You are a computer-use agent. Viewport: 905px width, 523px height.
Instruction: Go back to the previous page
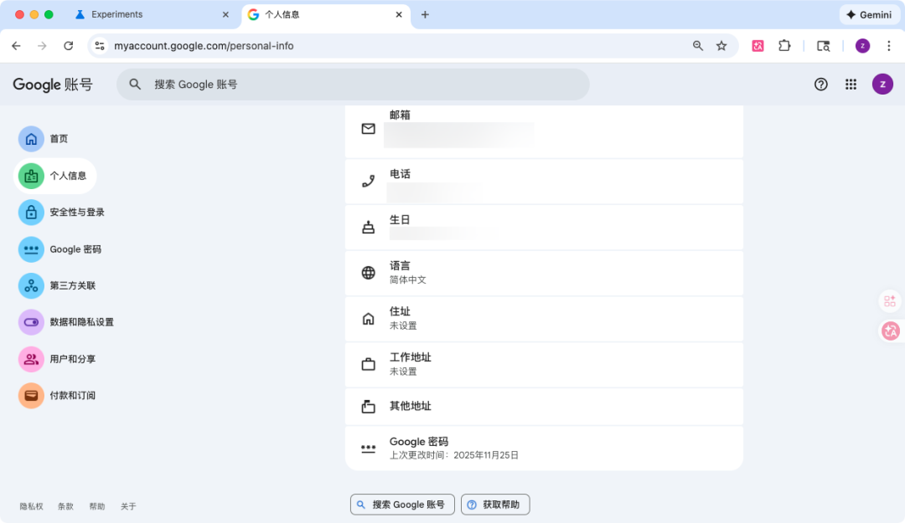coord(16,45)
